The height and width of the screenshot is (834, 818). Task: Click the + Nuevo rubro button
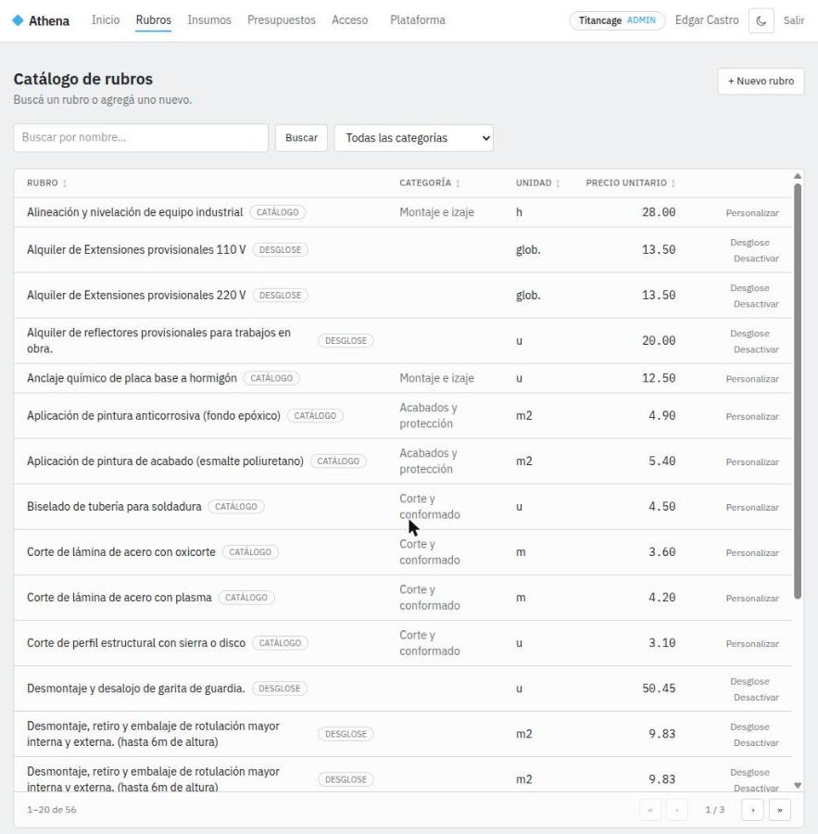[x=761, y=82]
